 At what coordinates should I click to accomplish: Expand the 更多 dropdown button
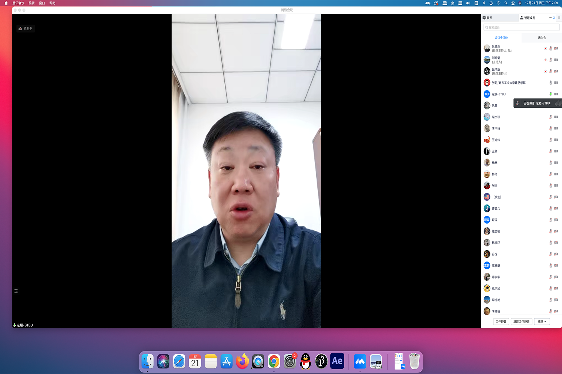tap(542, 322)
